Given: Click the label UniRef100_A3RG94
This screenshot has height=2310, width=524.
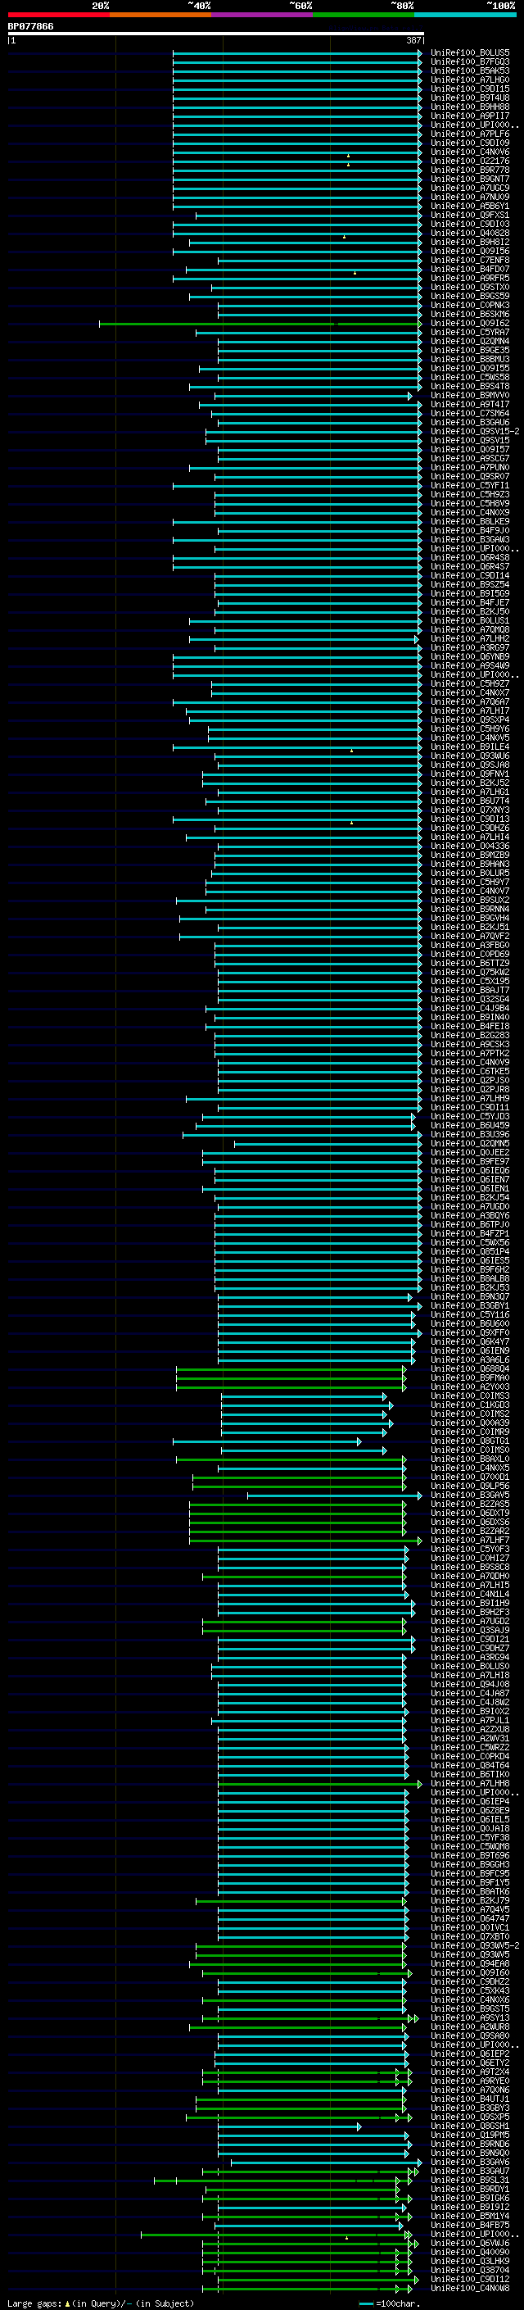Looking at the screenshot, I should click(470, 1657).
